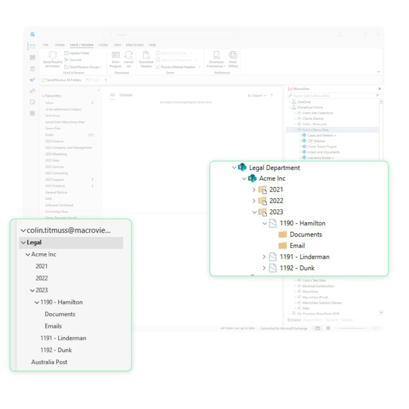409x409 pixels.
Task: Expand 2022 library in MacroView tree
Action: [254, 201]
